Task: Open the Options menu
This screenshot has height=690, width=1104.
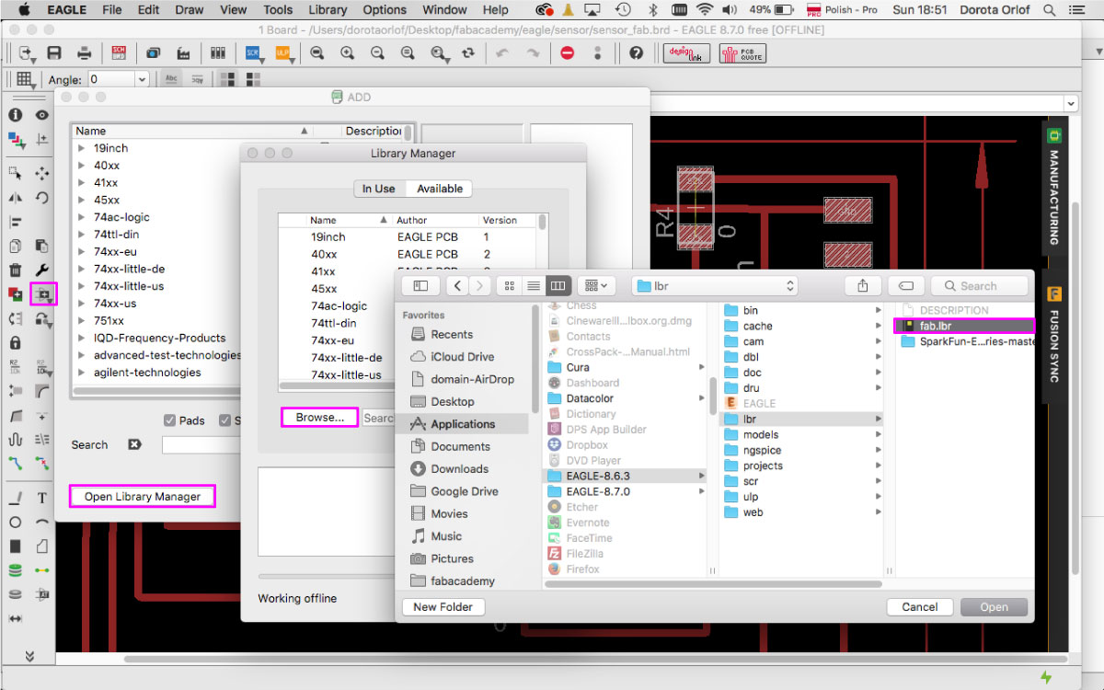Action: [385, 10]
